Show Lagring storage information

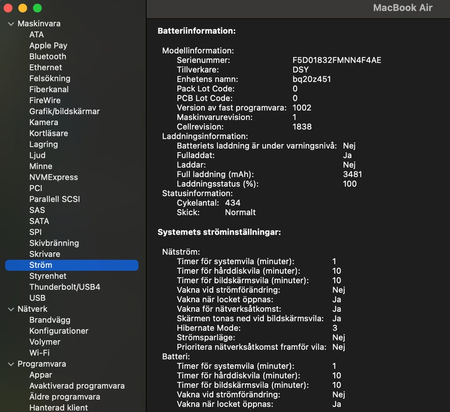point(44,144)
